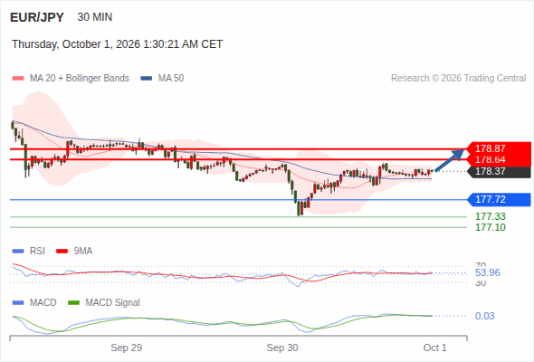
Task: Click the Research © 2026 Trading Central credit
Action: (x=458, y=79)
